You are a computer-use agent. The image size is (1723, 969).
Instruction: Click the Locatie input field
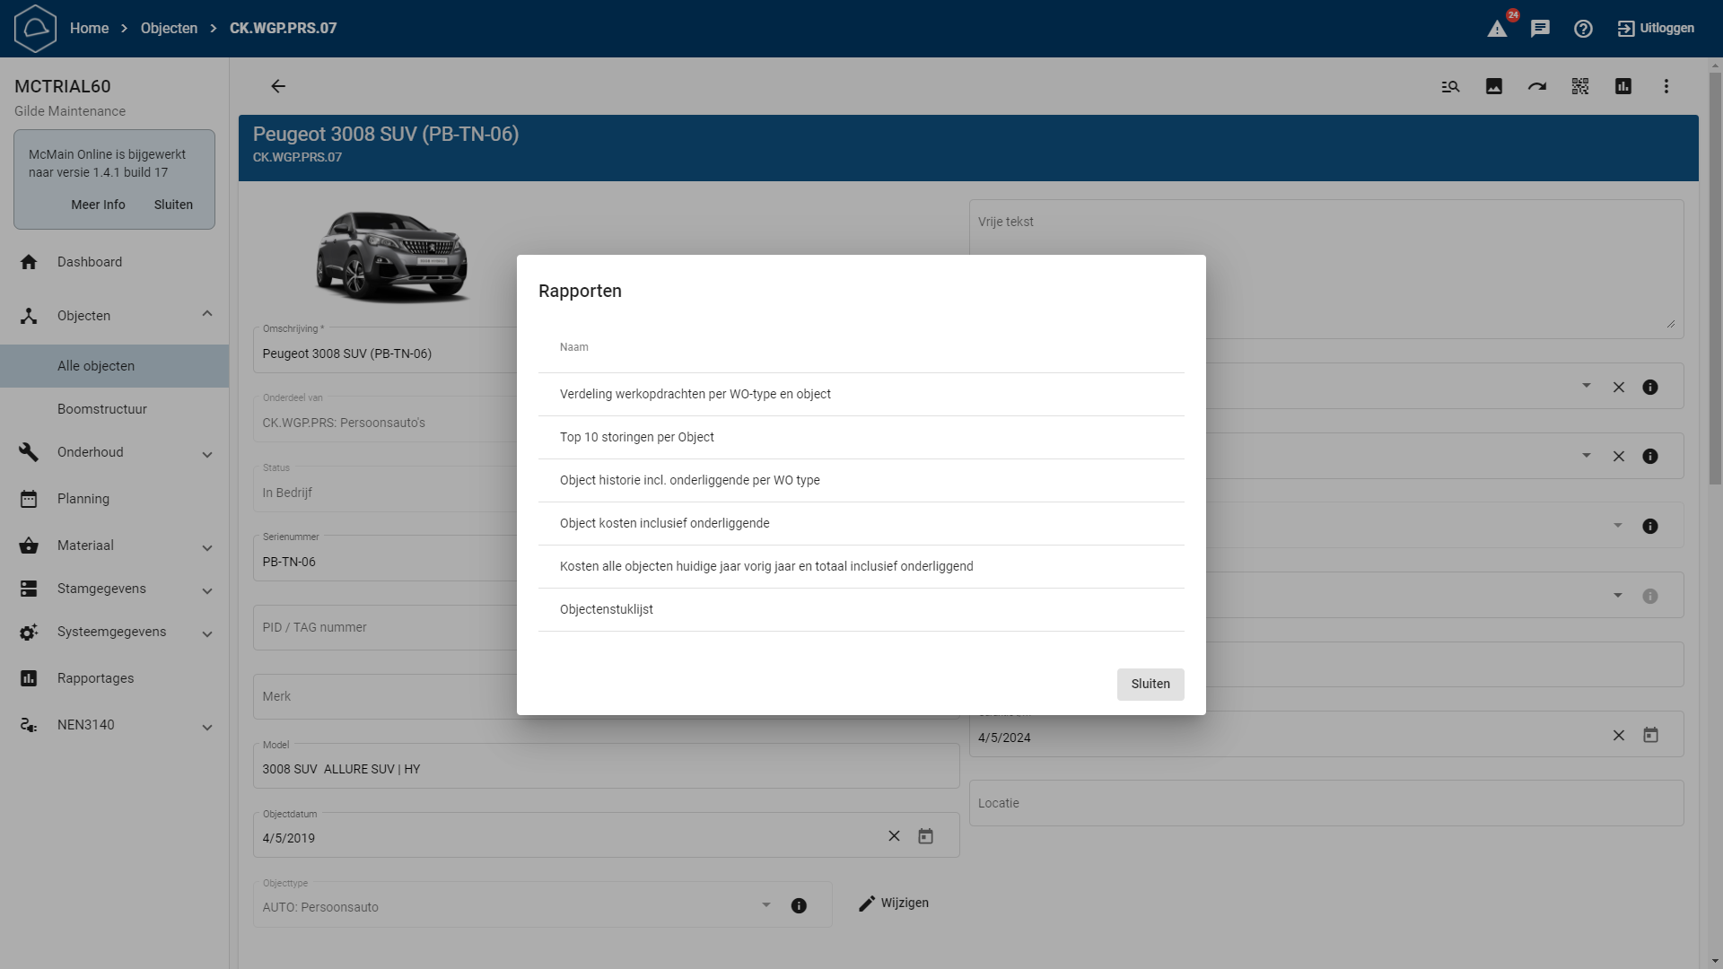click(1325, 803)
